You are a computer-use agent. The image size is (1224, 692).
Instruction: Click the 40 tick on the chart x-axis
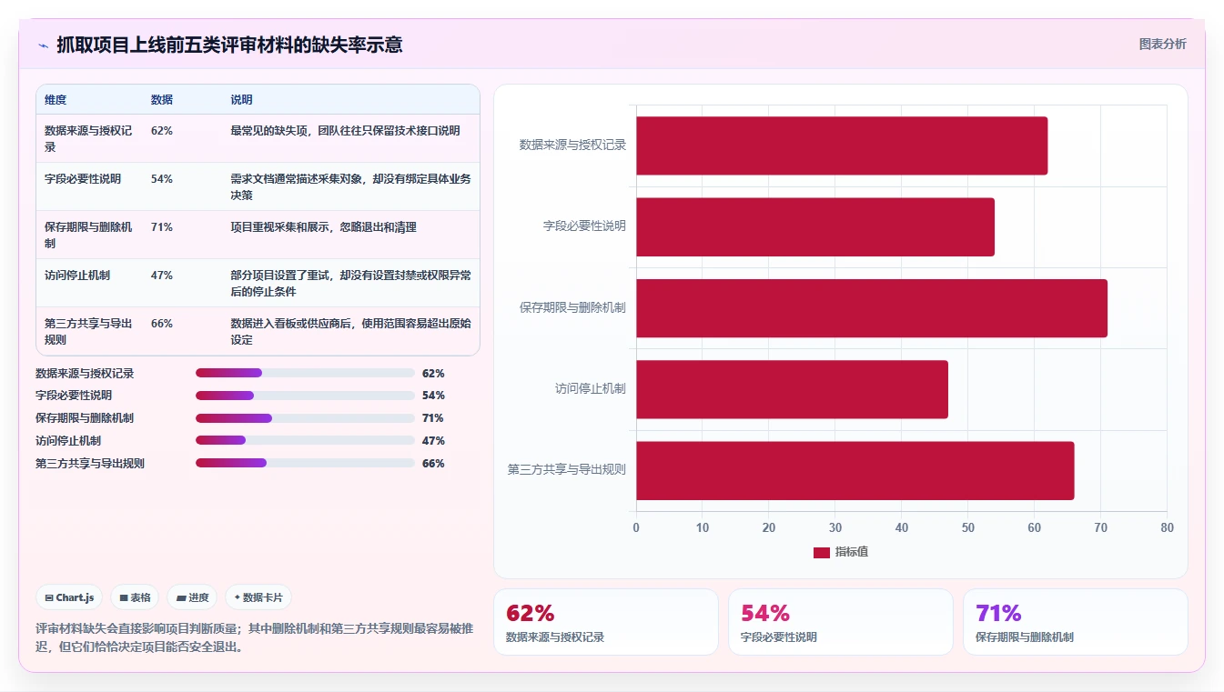point(902,527)
